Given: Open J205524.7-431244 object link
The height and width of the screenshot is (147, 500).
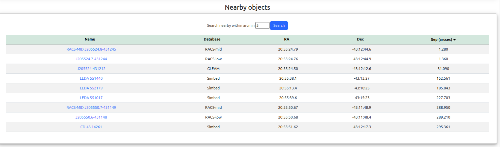Looking at the screenshot, I should pyautogui.click(x=91, y=59).
